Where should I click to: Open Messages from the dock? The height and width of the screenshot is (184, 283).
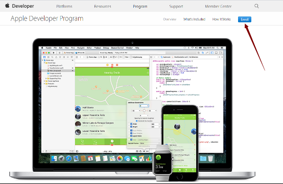(x=127, y=158)
